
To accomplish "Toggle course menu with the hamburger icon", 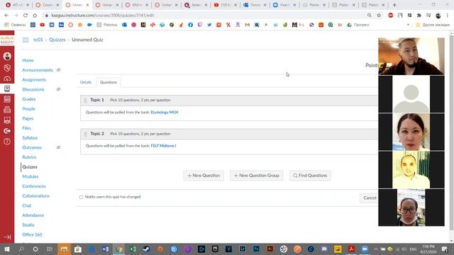I will (26, 40).
